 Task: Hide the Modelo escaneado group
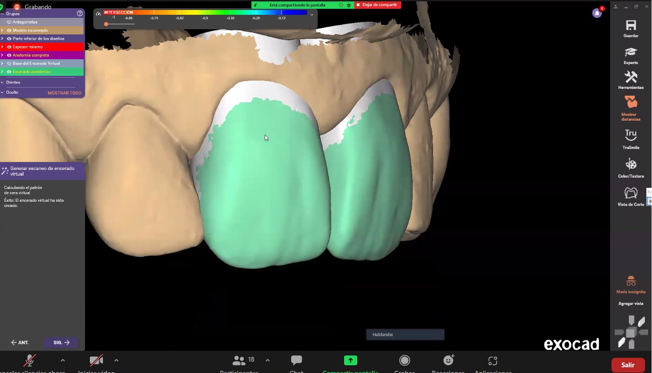coord(9,30)
